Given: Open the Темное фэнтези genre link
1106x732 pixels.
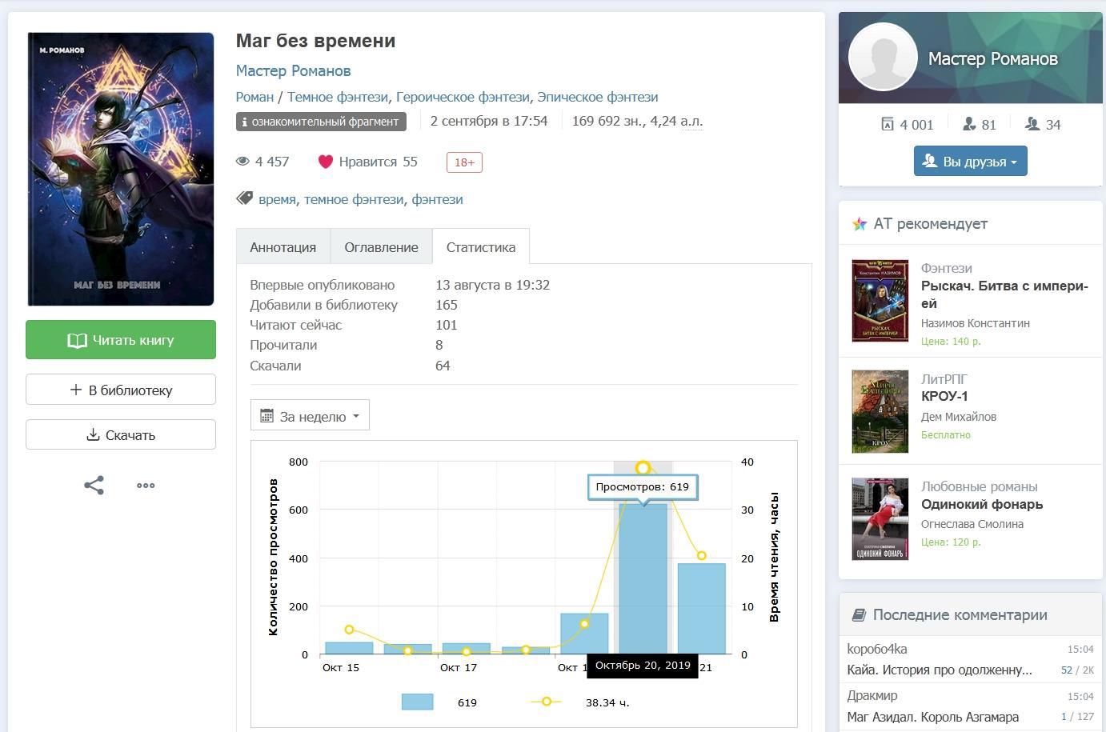Looking at the screenshot, I should tap(337, 97).
